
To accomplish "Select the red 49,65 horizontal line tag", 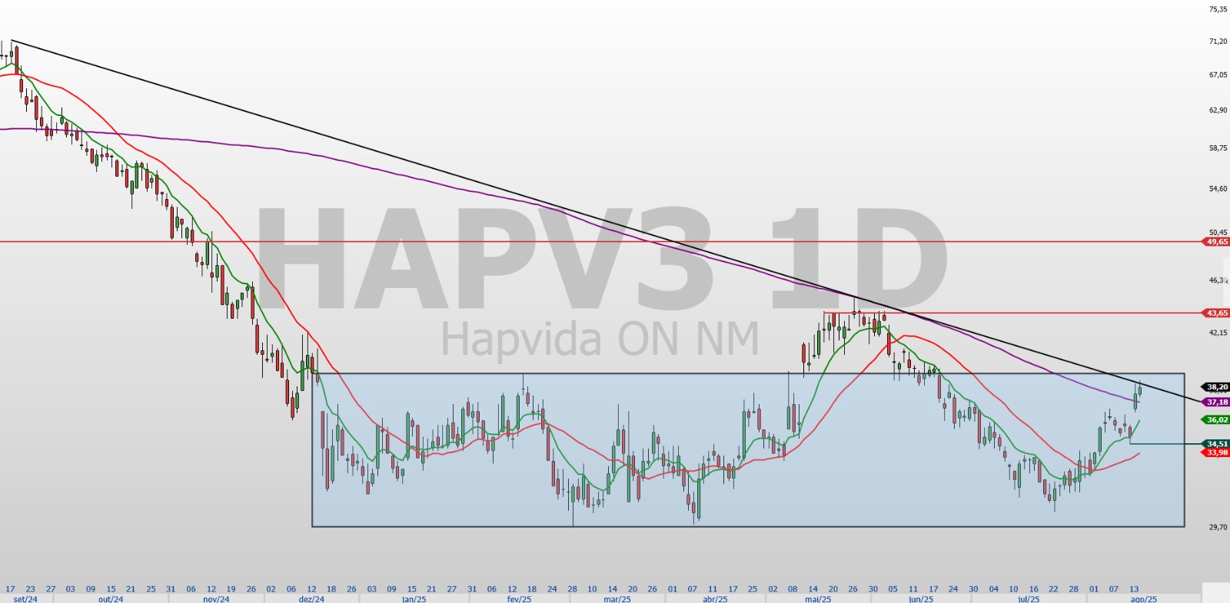I will click(1216, 242).
